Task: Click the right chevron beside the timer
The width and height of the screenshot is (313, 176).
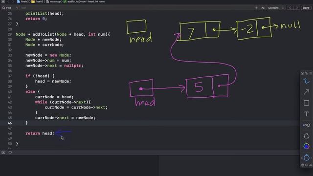Action: click(311, 158)
